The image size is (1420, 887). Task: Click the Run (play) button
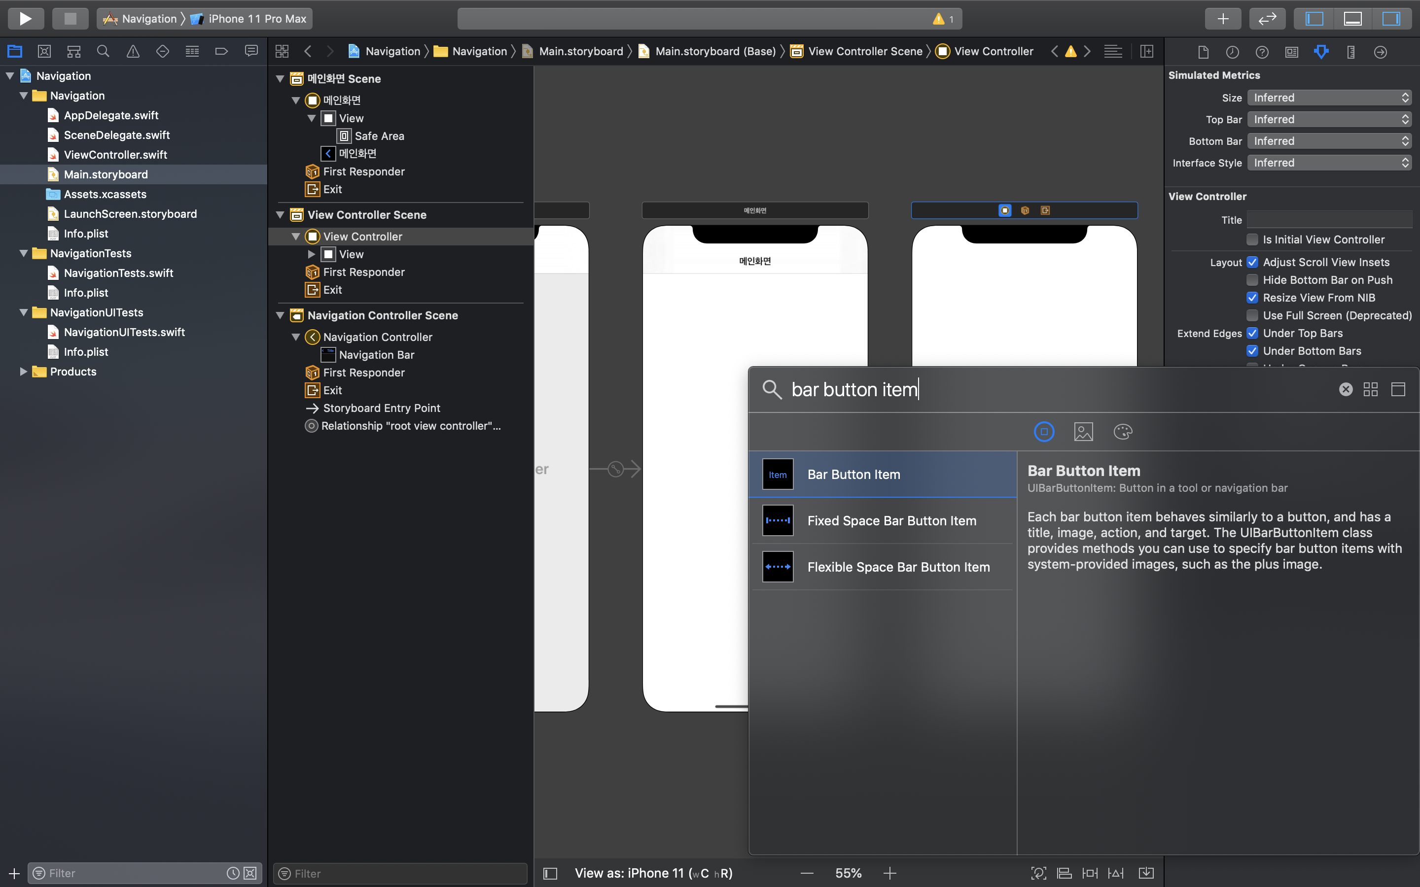tap(25, 19)
